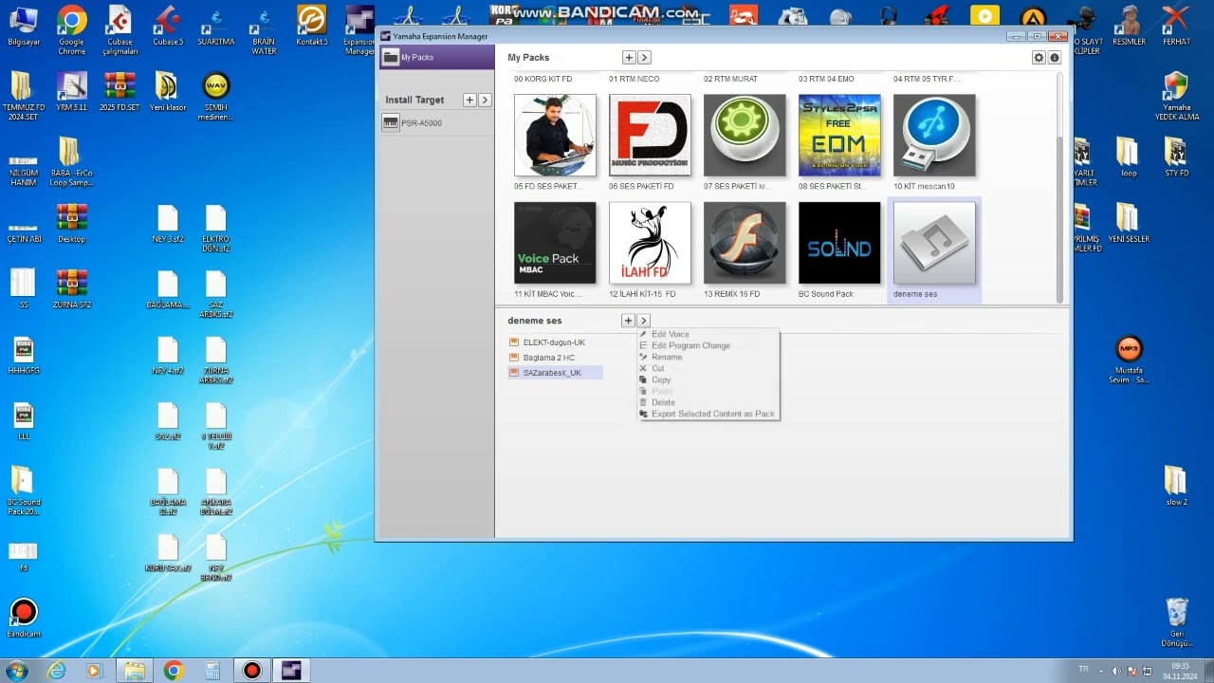
Task: Open Google Chrome desktop shortcut
Action: 71,30
